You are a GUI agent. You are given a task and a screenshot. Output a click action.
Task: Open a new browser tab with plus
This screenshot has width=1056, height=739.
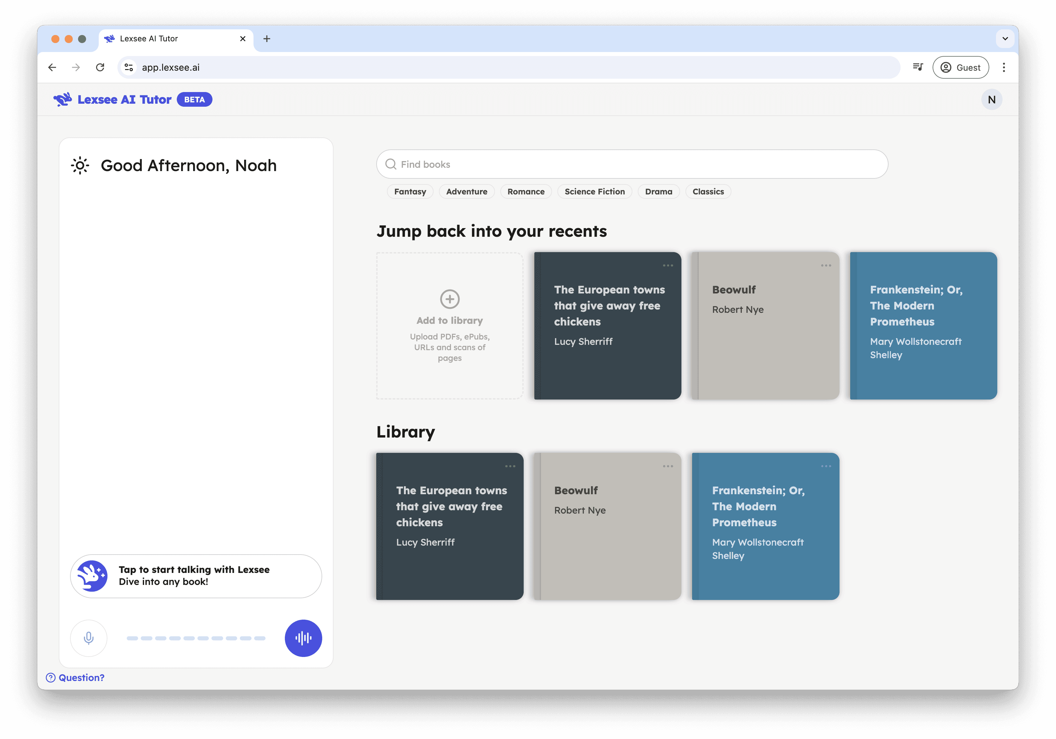tap(266, 39)
